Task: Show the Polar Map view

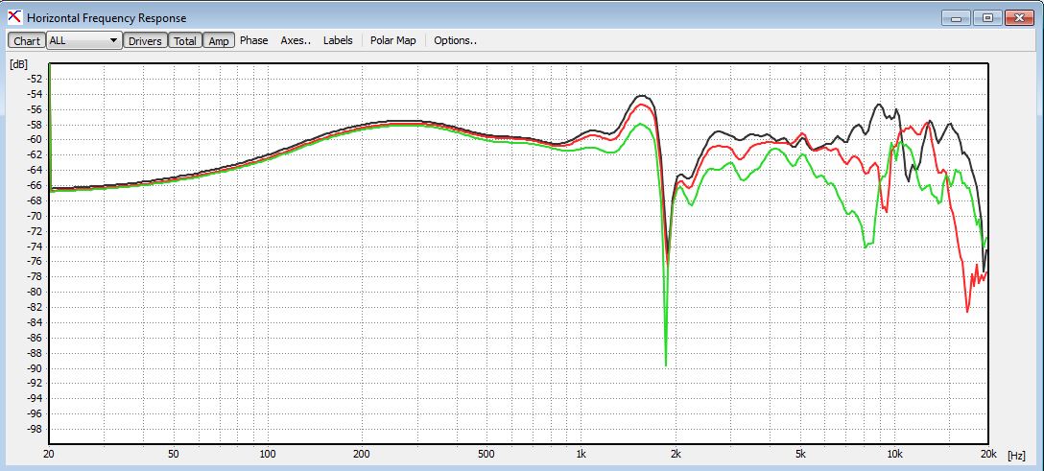Action: coord(392,40)
